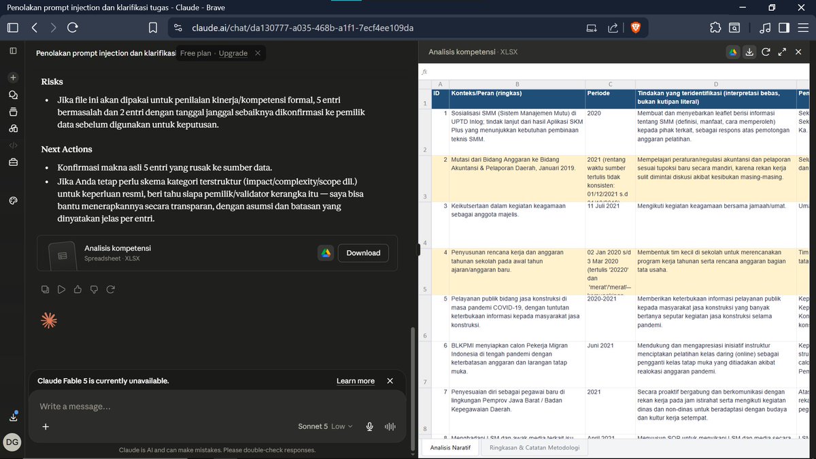Start voice mode with the waveform icon
This screenshot has width=816, height=459.
pos(390,426)
